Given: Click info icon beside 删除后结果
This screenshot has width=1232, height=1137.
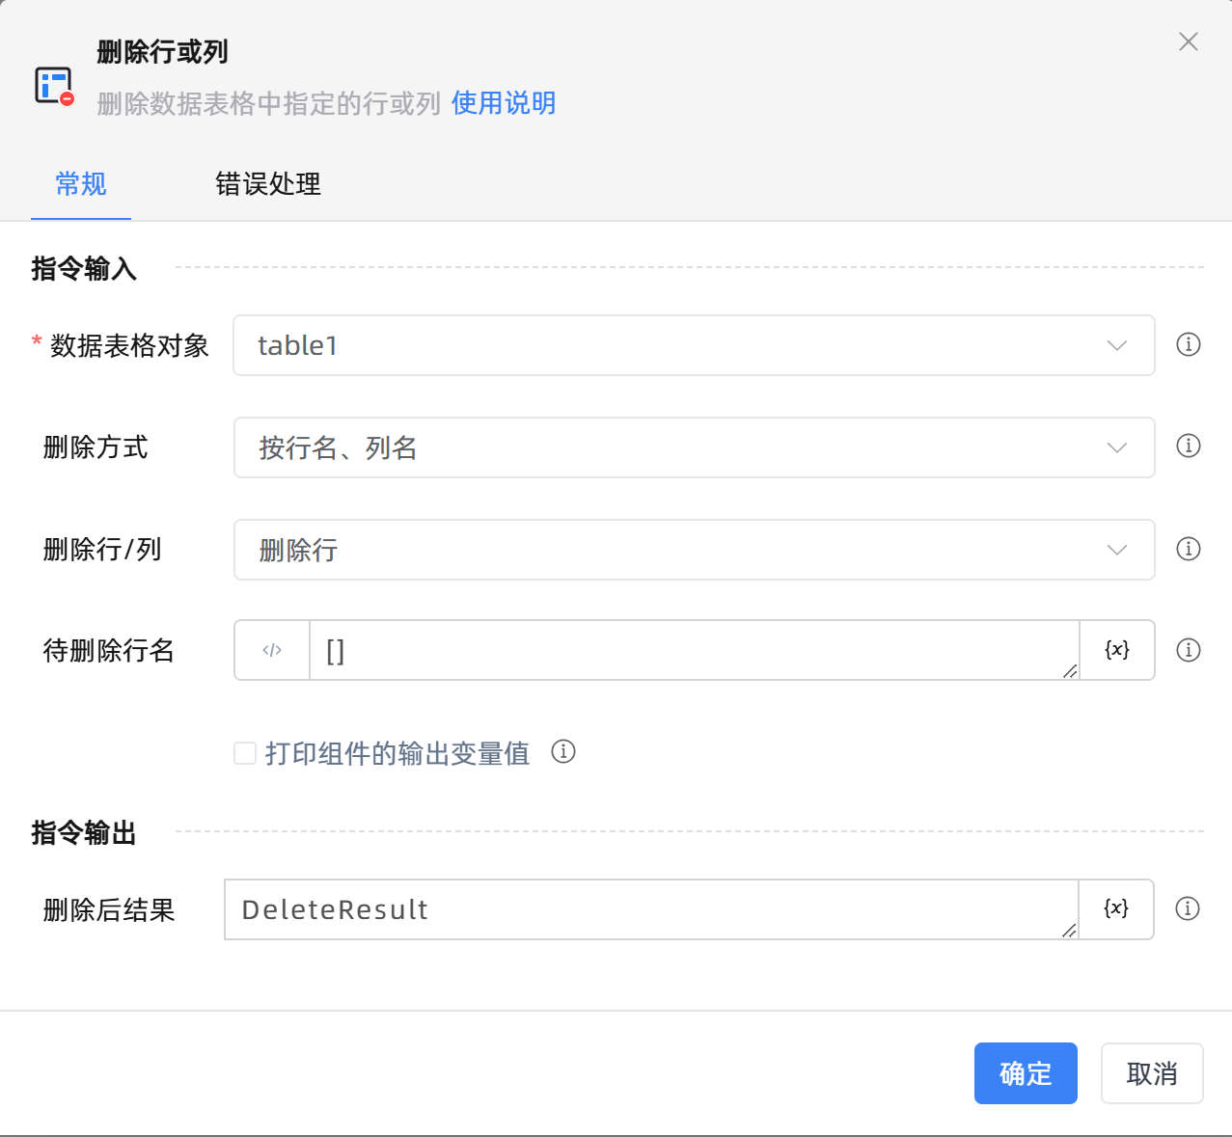Looking at the screenshot, I should point(1188,908).
